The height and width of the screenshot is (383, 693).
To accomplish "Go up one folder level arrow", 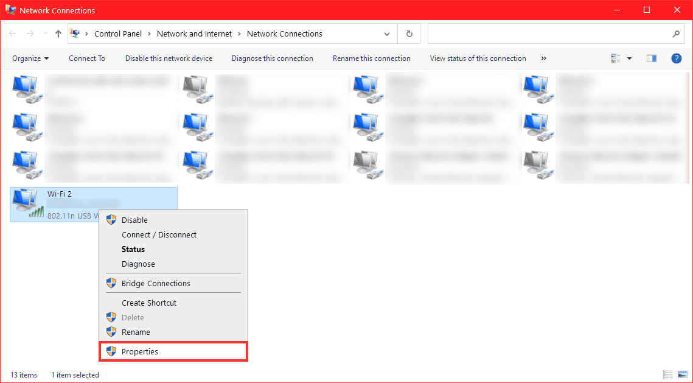I will (58, 34).
